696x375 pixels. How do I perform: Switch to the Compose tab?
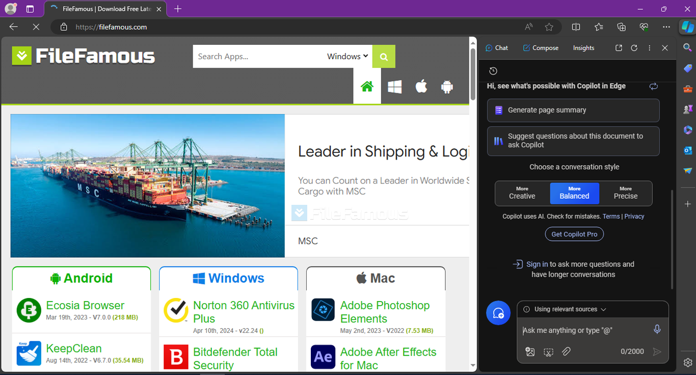pyautogui.click(x=541, y=48)
